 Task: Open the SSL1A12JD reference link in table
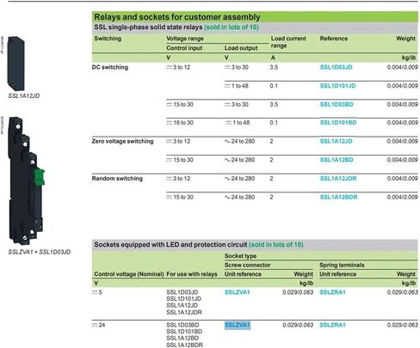pyautogui.click(x=336, y=141)
